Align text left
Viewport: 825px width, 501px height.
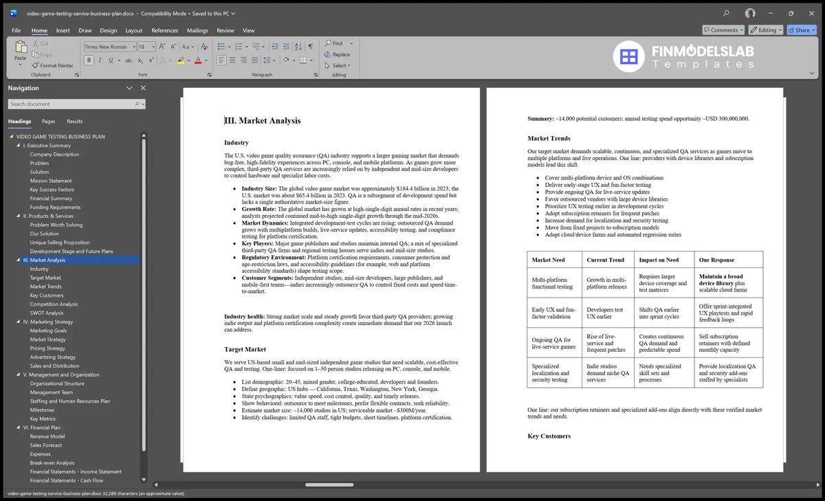point(221,60)
